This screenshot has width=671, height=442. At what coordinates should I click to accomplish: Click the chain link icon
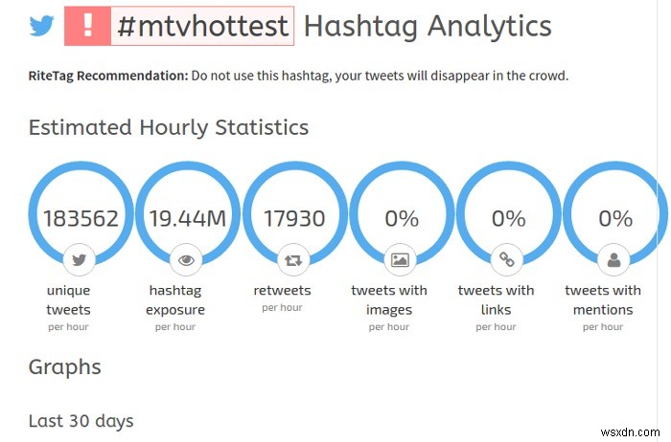click(x=508, y=259)
